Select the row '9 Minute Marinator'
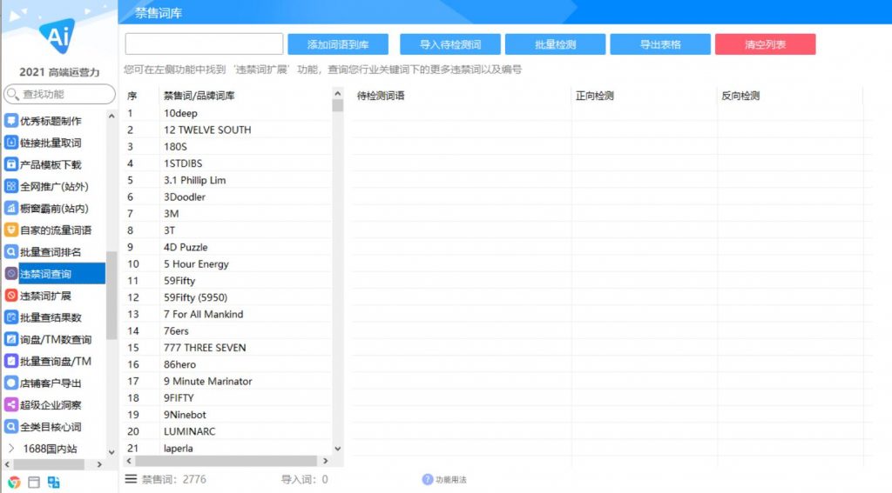 pyautogui.click(x=227, y=381)
